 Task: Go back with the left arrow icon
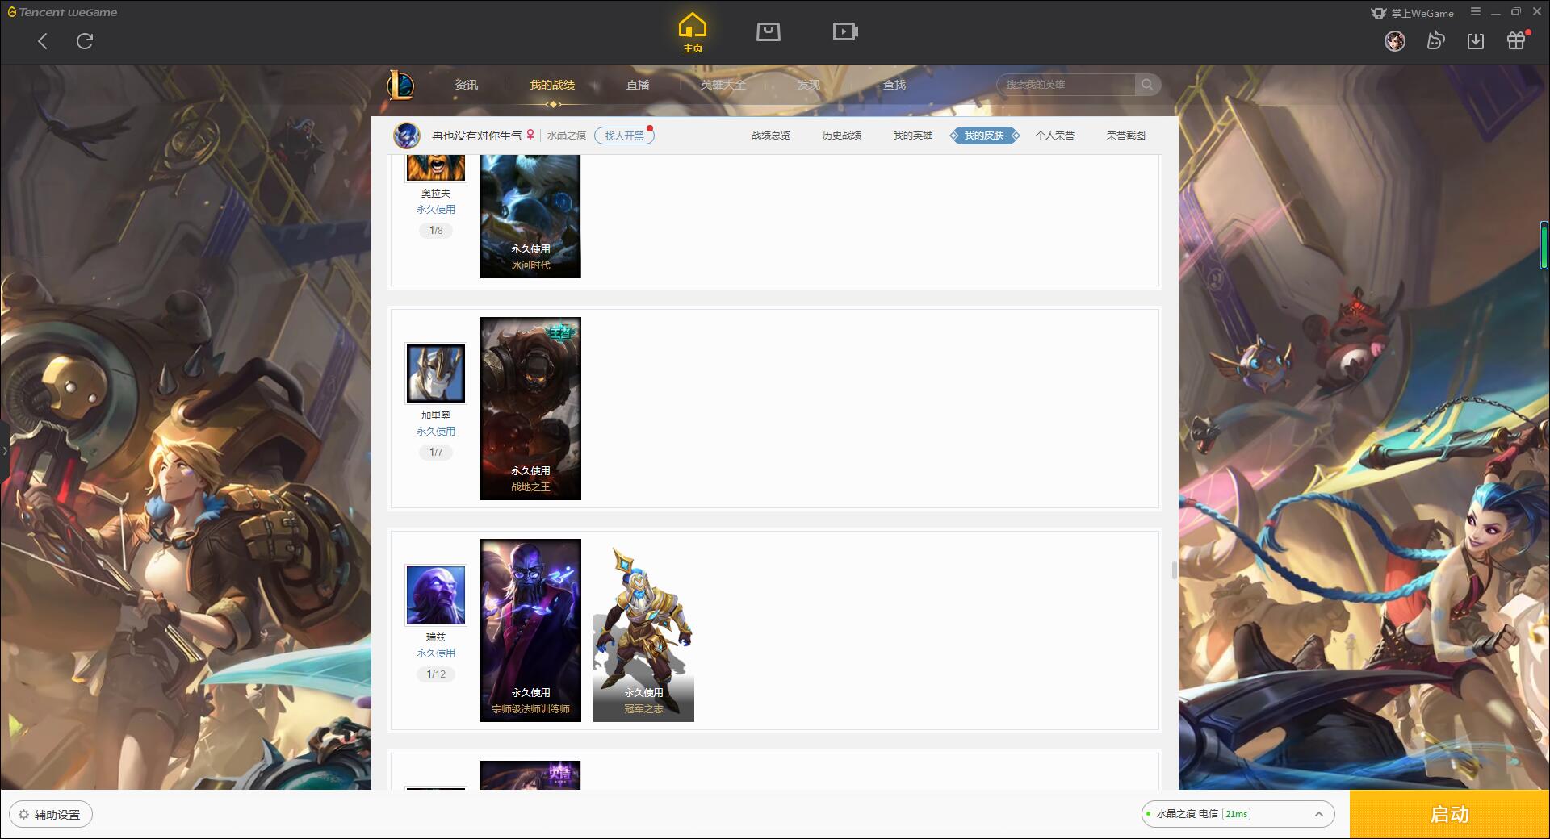(43, 41)
